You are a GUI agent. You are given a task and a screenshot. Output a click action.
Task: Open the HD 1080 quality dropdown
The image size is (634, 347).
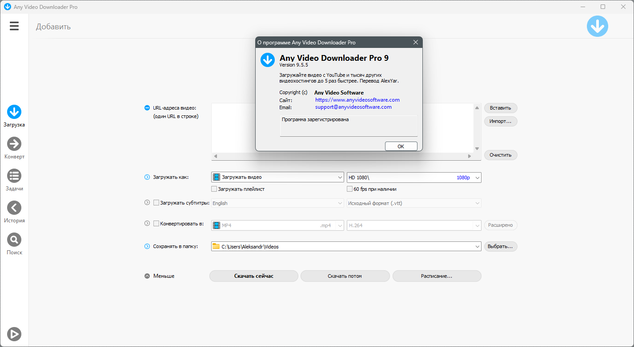(x=414, y=177)
